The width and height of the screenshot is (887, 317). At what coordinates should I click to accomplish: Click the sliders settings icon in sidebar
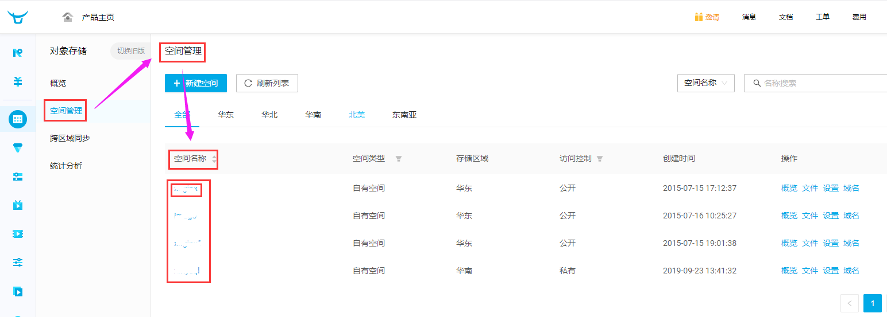click(18, 262)
